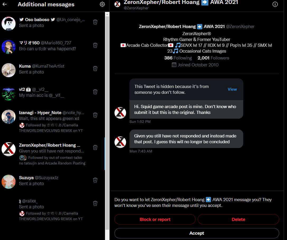The image size is (287, 240).
Task: Click the 'Sun 1:52 PM' timestamp
Action: 140,122
